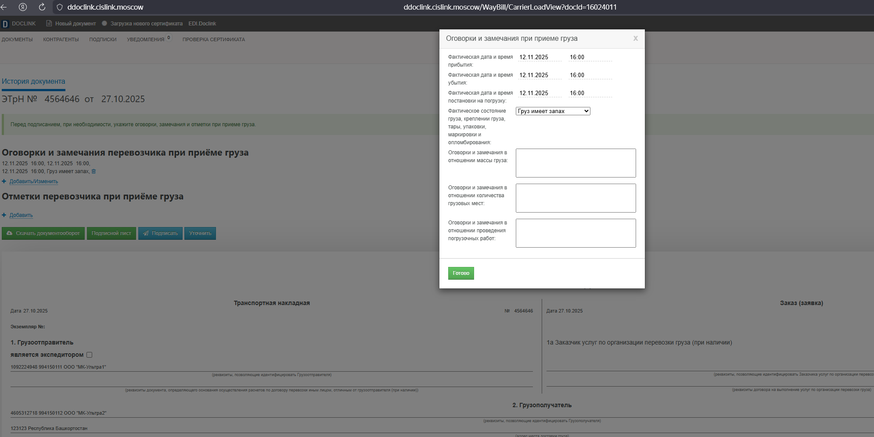Select the ПОДПИСКИ menu item
Image resolution: width=874 pixels, height=437 pixels.
click(x=103, y=39)
